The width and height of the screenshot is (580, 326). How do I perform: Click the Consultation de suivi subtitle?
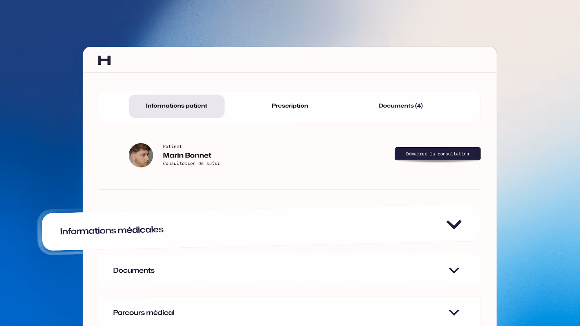point(191,164)
